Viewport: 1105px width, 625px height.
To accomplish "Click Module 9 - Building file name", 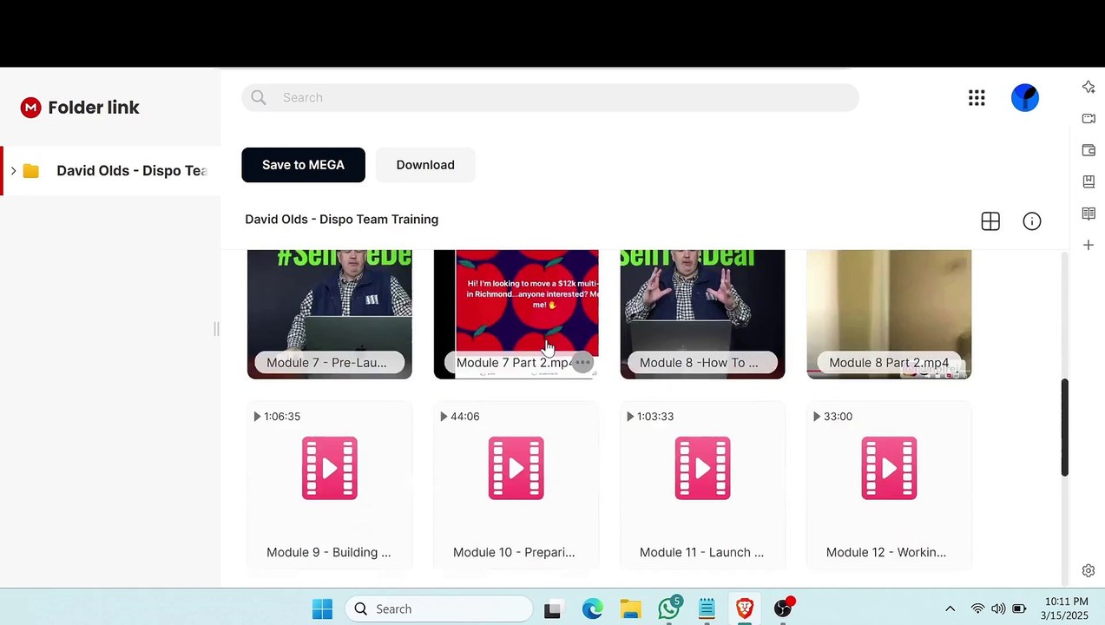I will click(x=329, y=552).
